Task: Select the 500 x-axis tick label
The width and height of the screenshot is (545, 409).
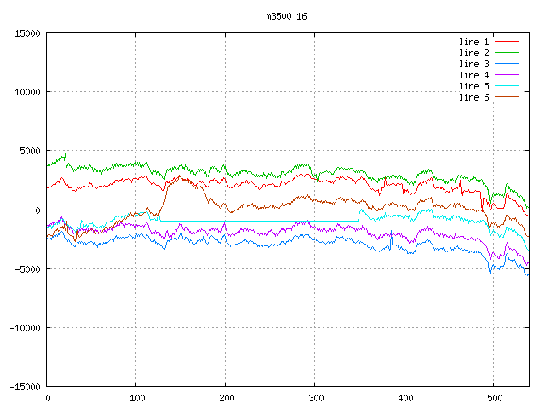Action: click(494, 398)
